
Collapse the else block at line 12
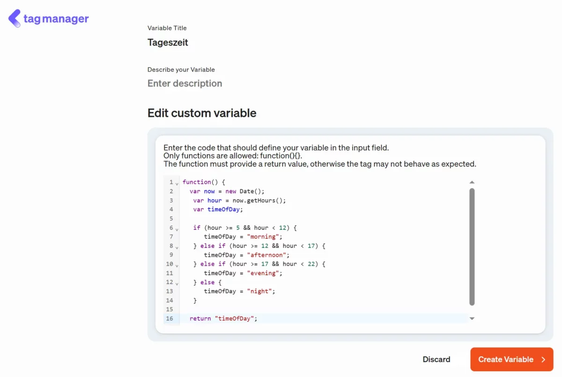click(177, 284)
